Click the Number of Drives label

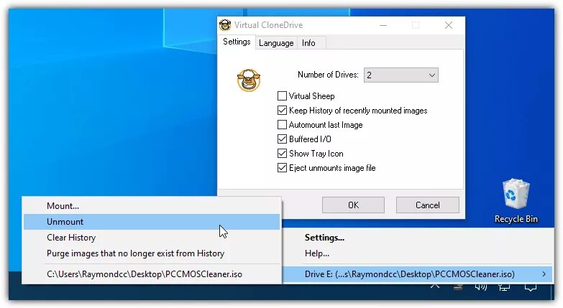[x=328, y=75]
